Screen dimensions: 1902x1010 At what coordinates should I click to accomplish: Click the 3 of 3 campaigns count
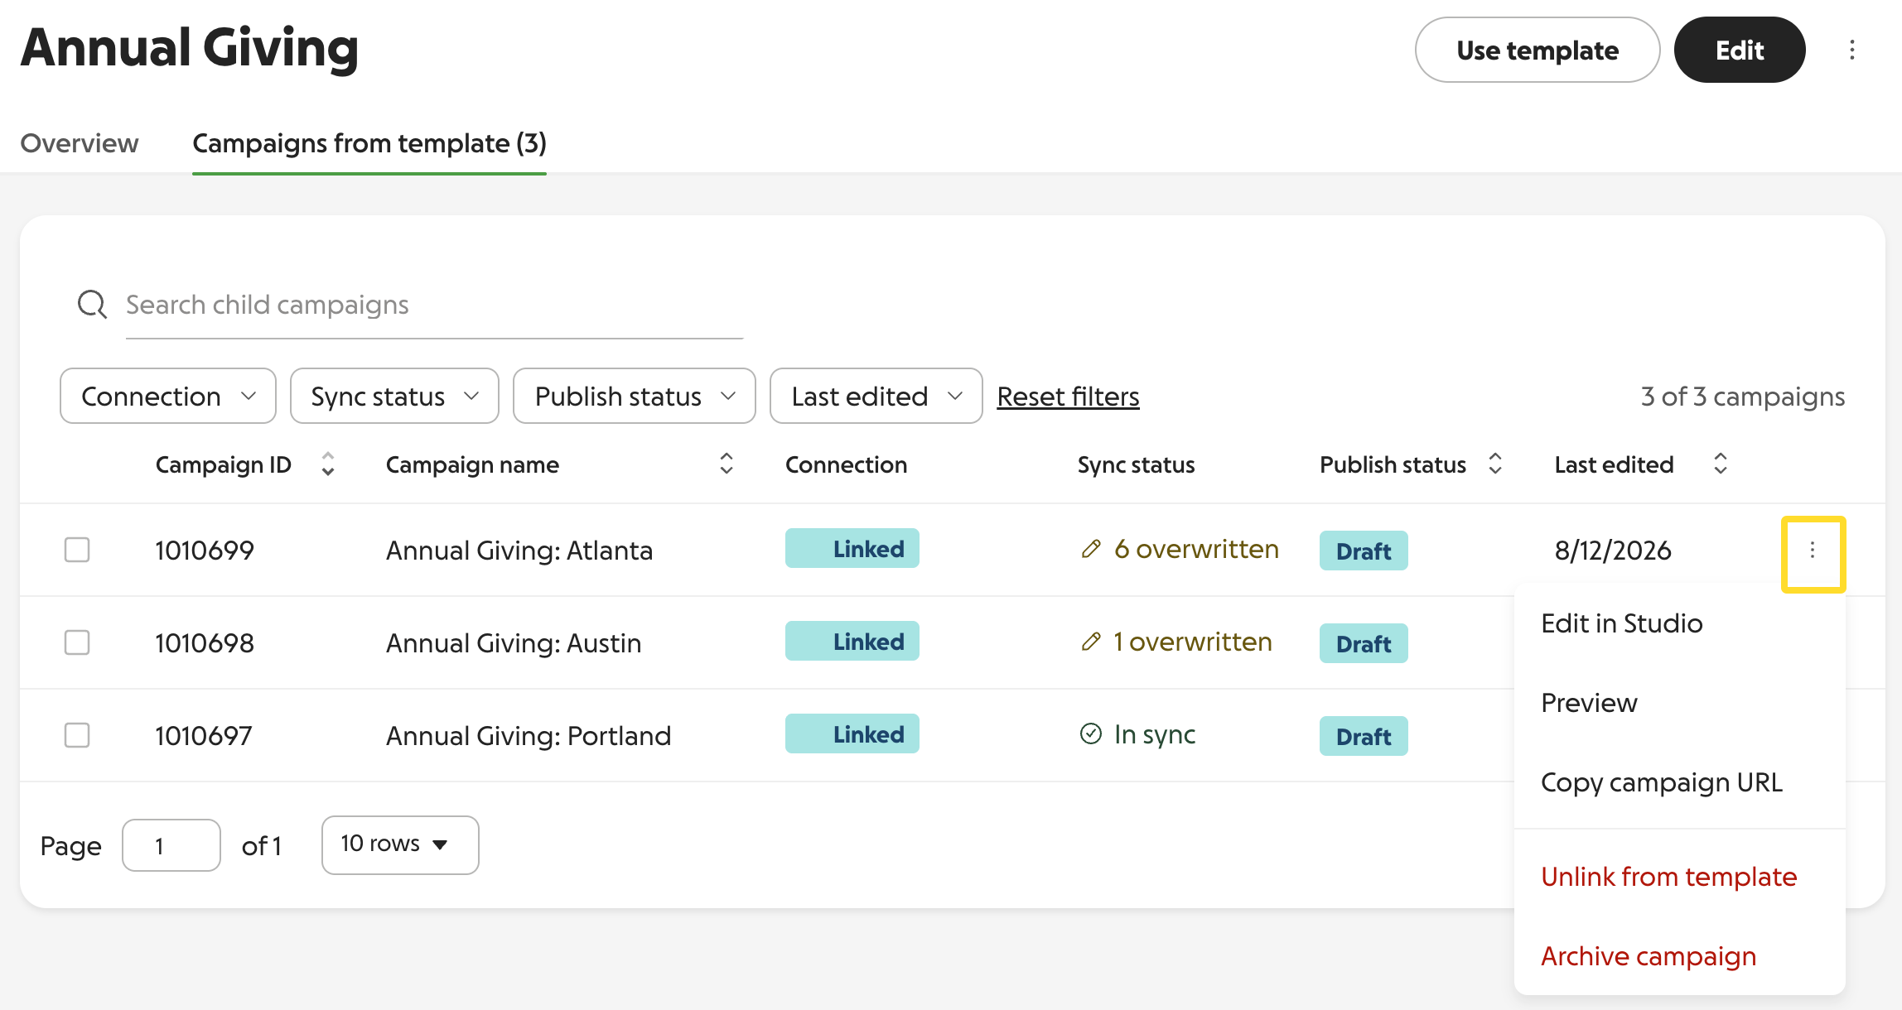coord(1743,397)
